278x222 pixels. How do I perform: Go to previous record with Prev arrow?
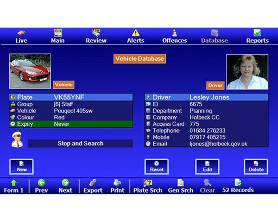[x=41, y=183]
